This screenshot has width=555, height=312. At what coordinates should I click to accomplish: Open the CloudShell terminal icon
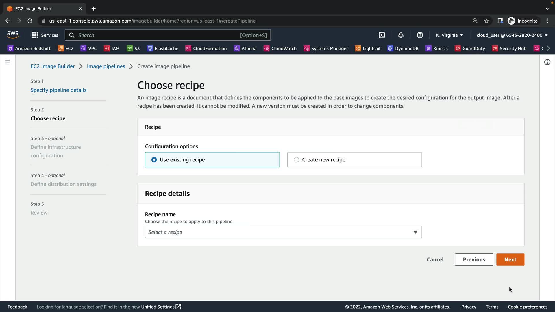[x=382, y=35]
